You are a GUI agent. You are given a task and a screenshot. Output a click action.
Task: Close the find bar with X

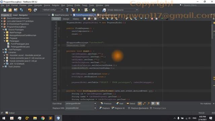coord(214,104)
